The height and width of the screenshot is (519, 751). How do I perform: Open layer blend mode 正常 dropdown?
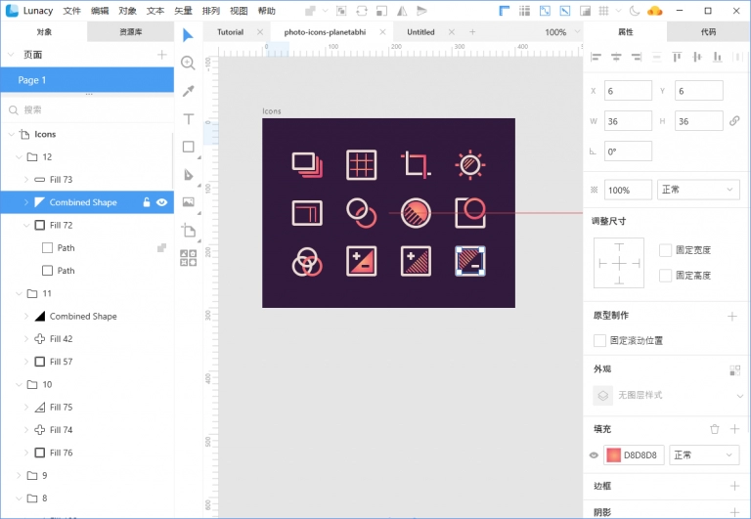698,190
